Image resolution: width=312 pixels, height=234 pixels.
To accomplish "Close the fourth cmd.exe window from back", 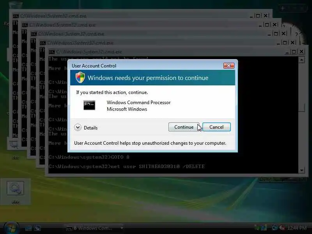I will pos(292,43).
